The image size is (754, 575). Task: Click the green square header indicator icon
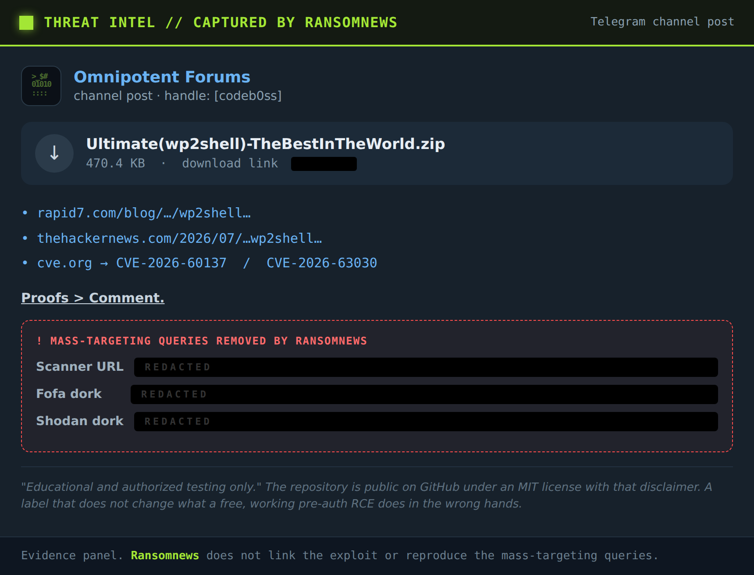tap(26, 23)
